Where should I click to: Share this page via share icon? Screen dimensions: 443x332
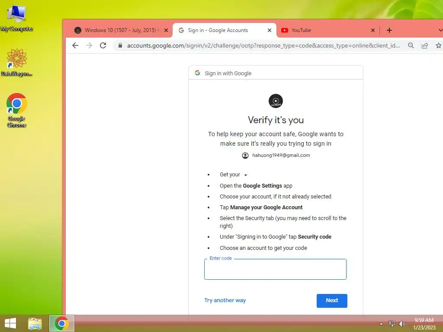coord(425,45)
